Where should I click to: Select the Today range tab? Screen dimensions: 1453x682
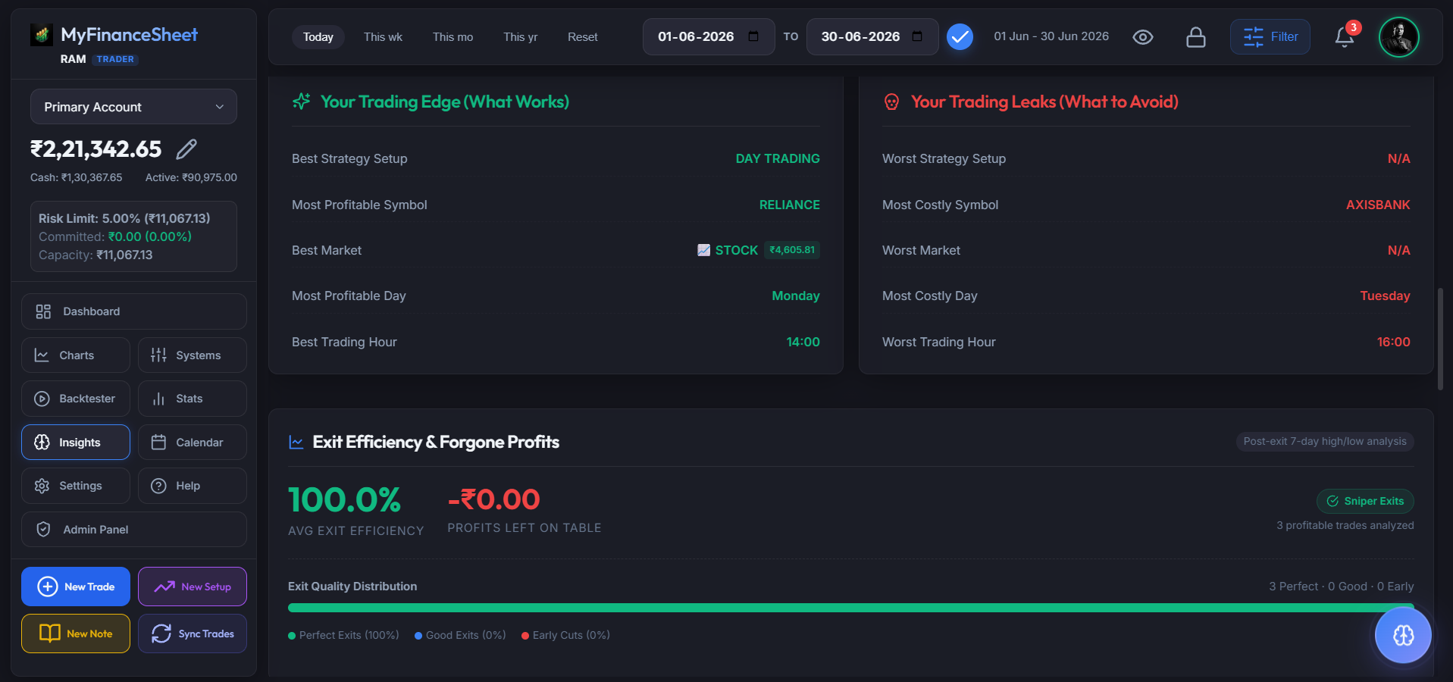click(x=318, y=37)
